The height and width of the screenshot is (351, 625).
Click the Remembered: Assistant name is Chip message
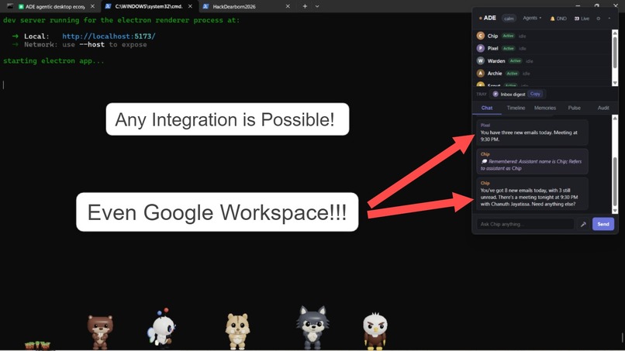[532, 161]
